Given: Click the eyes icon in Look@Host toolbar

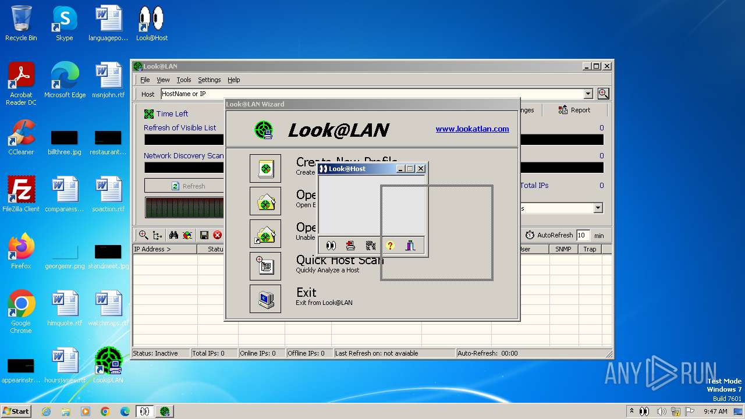Looking at the screenshot, I should pos(331,246).
